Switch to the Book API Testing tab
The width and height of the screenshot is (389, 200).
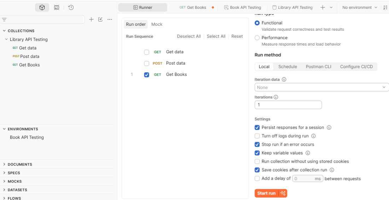[242, 7]
